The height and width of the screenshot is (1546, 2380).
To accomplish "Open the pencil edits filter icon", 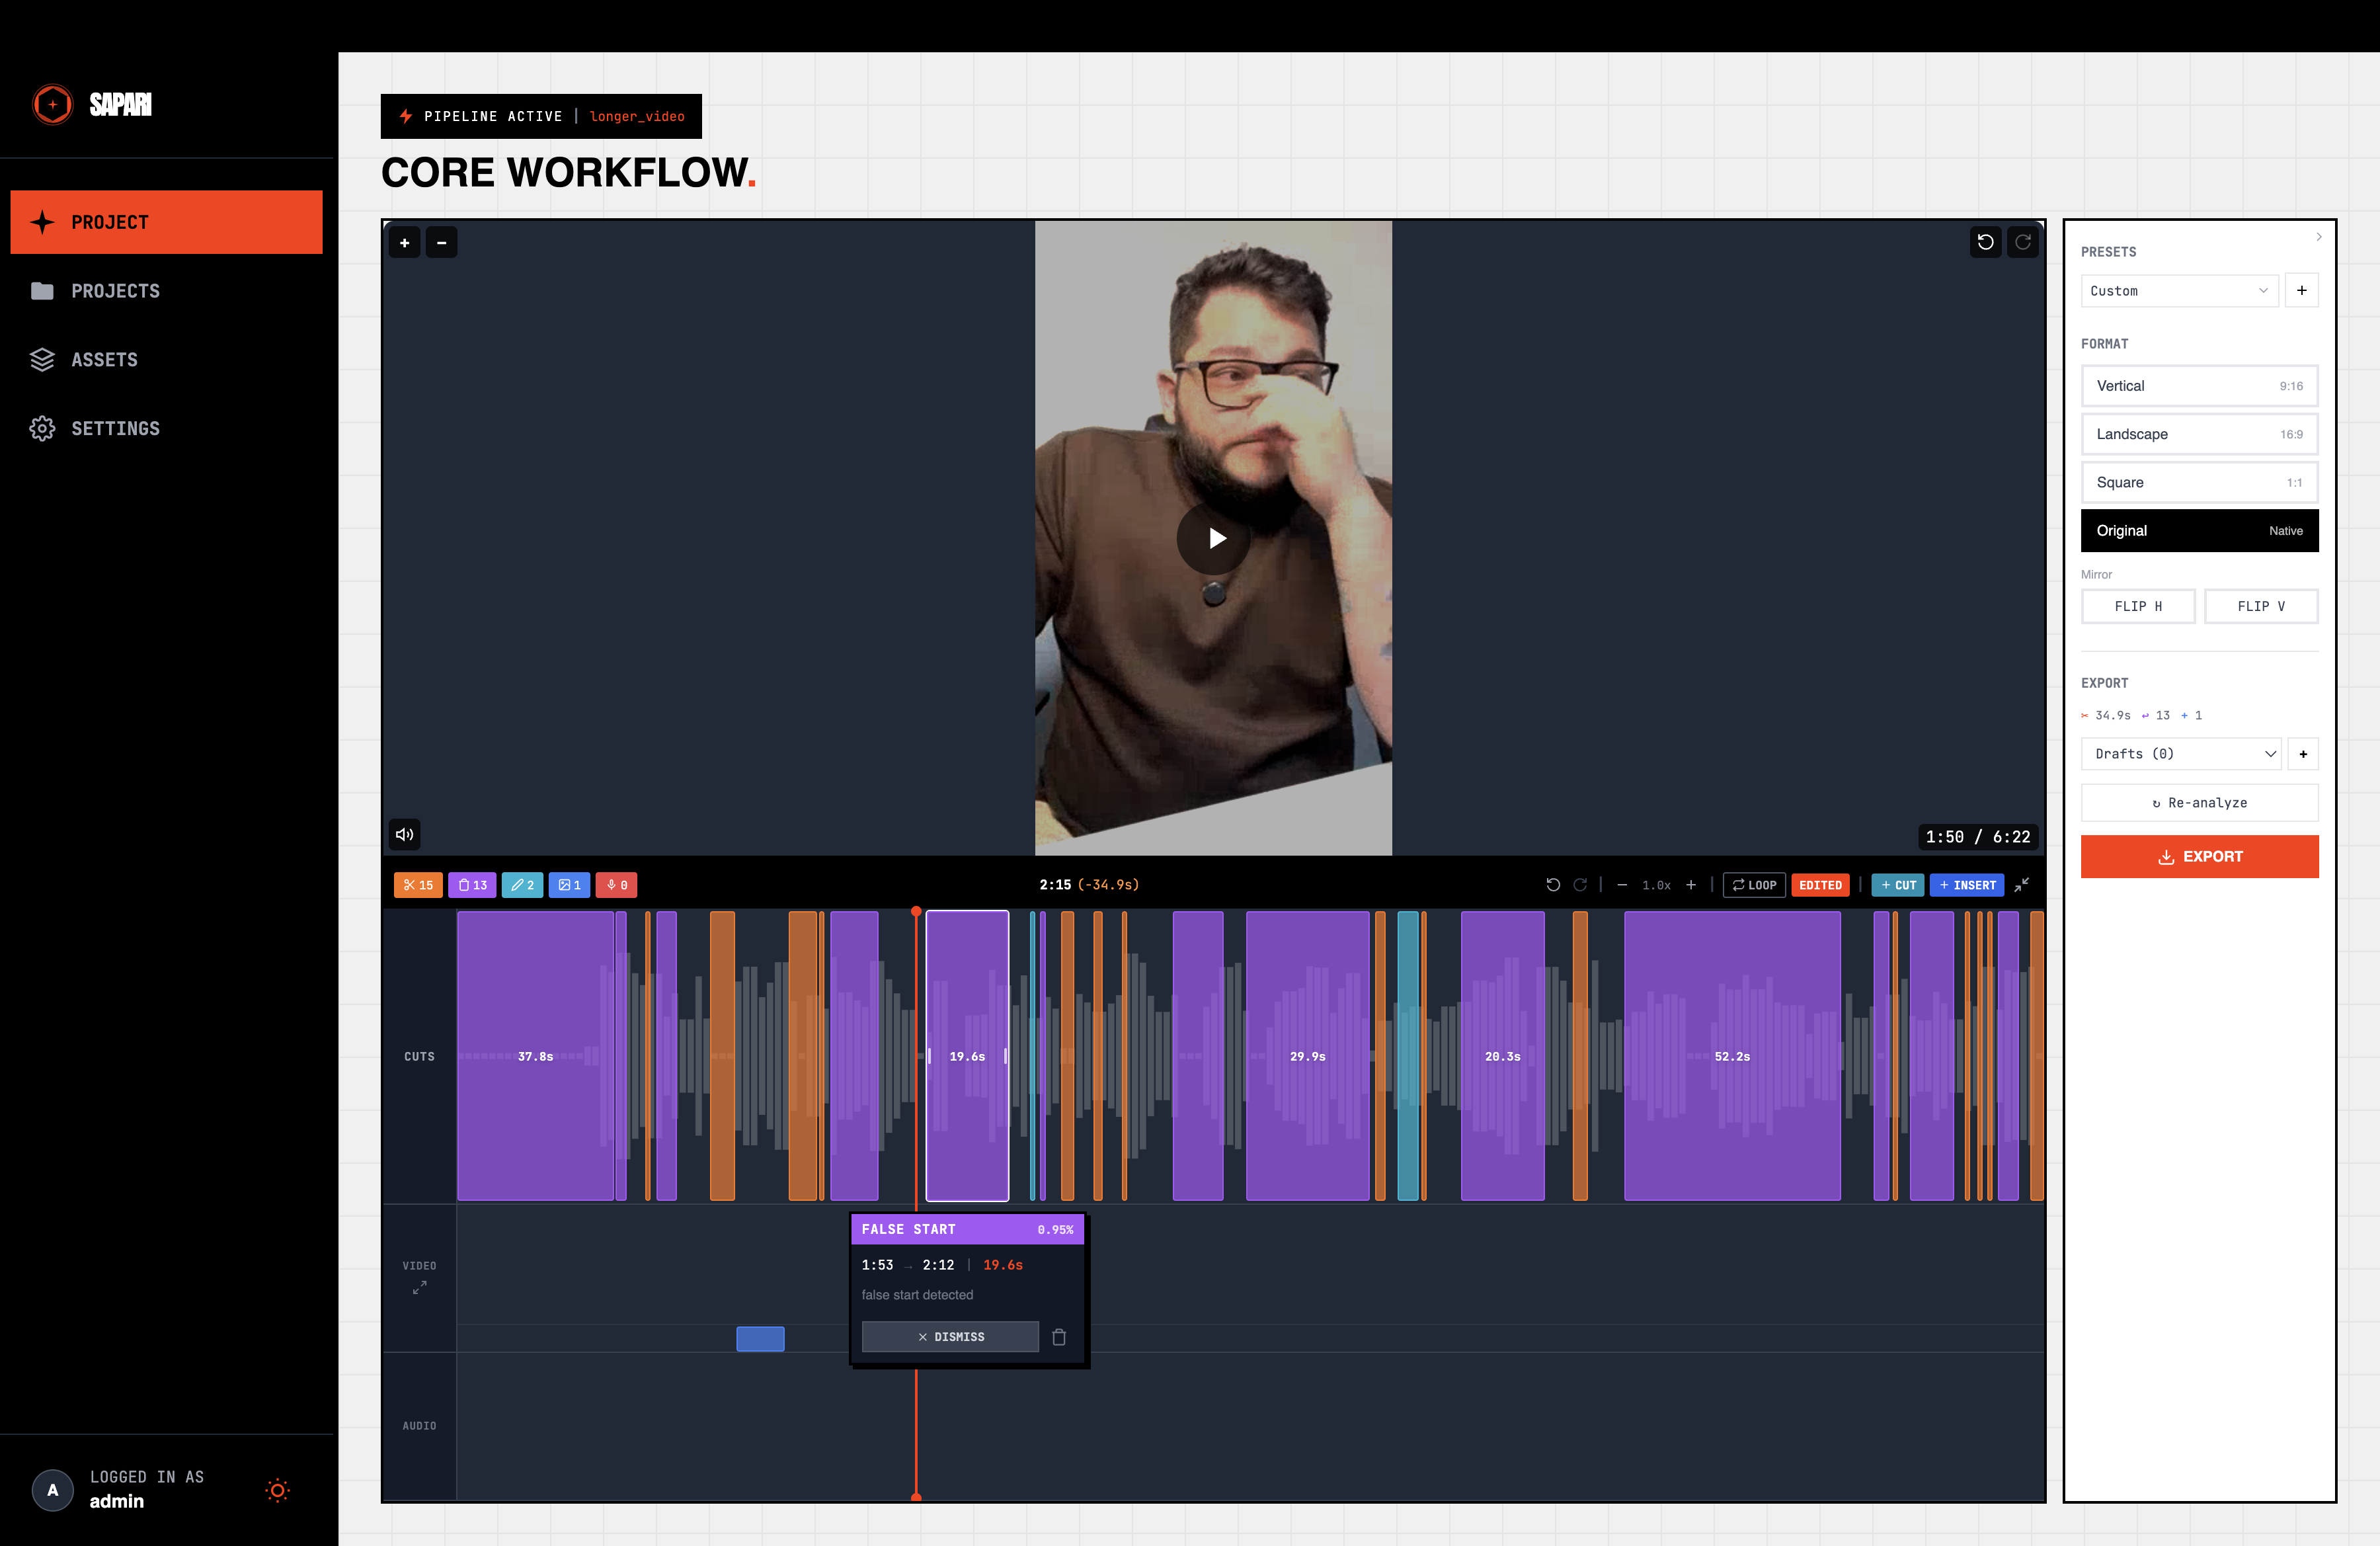I will coord(522,885).
